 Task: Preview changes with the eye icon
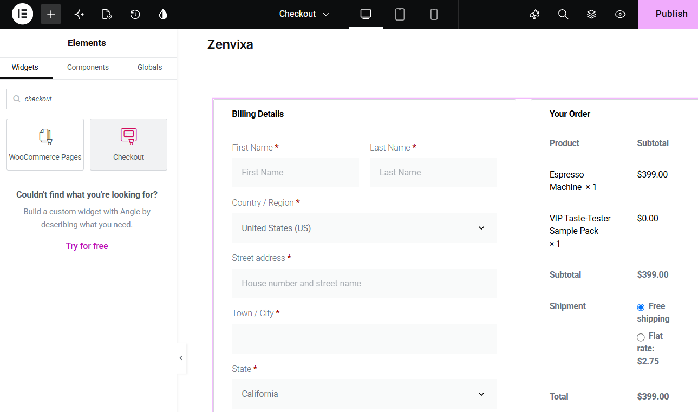click(x=620, y=14)
